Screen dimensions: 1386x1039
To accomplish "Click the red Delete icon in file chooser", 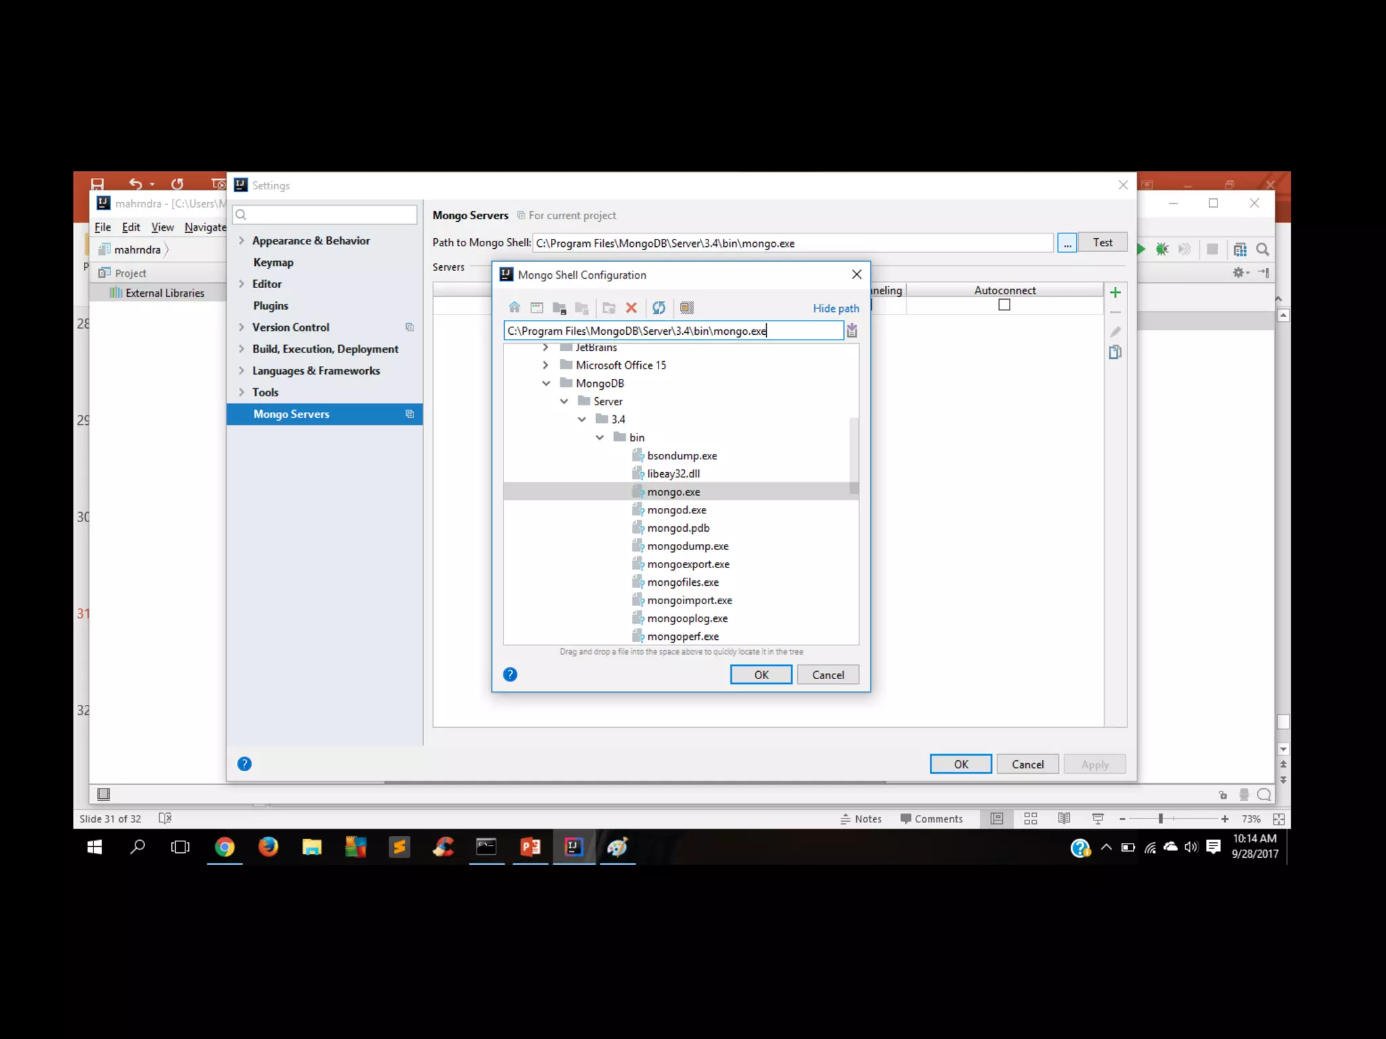I will (x=631, y=308).
